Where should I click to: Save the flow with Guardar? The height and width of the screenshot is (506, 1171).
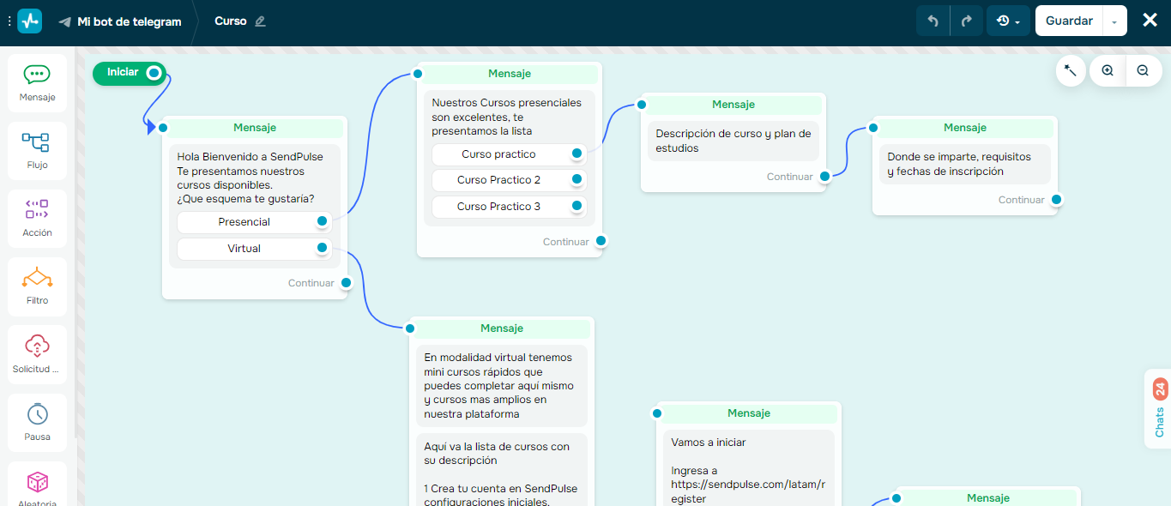tap(1069, 21)
